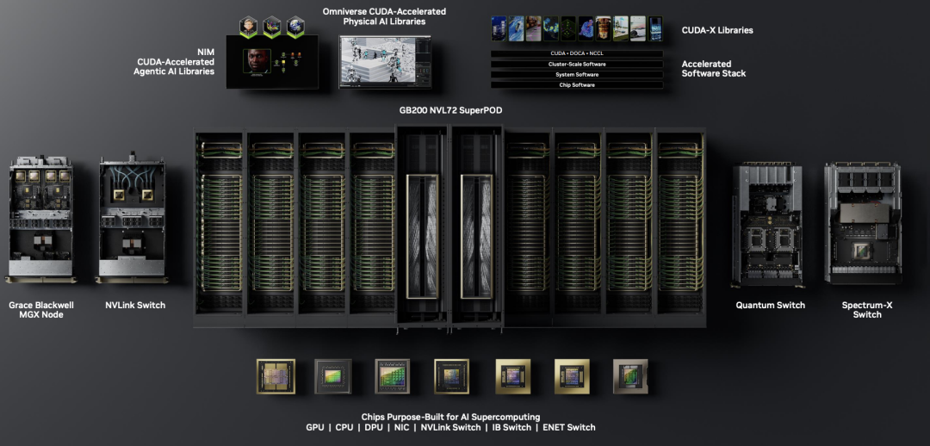Screen dimensions: 930x446
Task: Click the hexagon icon with colorful molecule art
Action: pyautogui.click(x=271, y=28)
